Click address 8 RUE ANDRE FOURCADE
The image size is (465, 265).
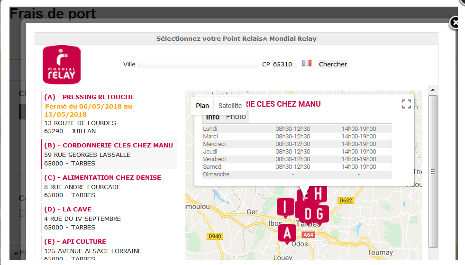(x=82, y=187)
